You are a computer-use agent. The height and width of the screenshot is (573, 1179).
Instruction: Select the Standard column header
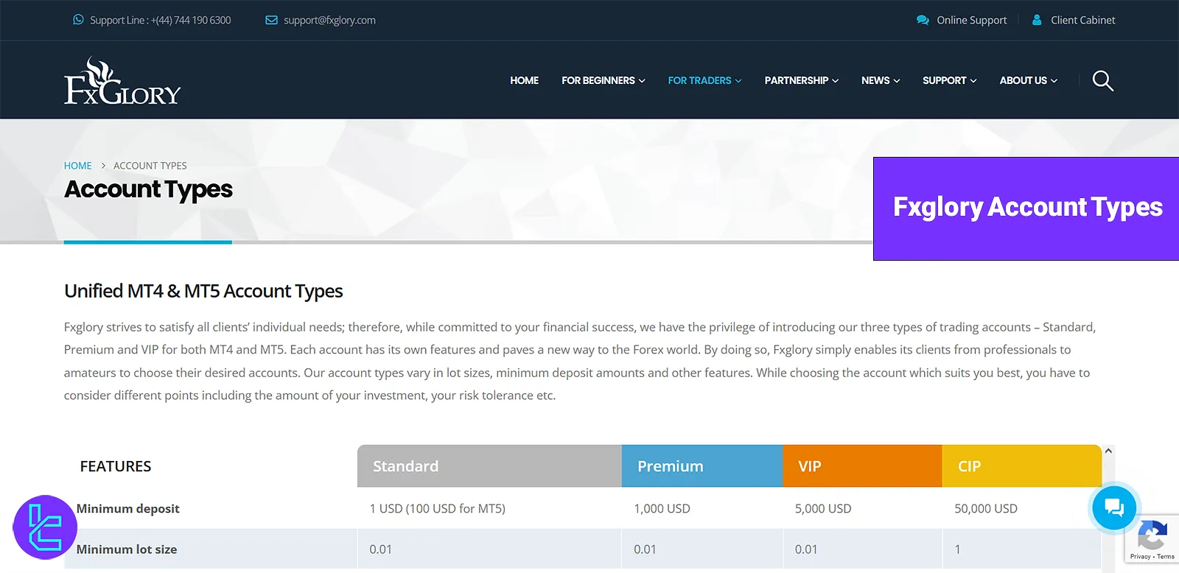pos(489,465)
